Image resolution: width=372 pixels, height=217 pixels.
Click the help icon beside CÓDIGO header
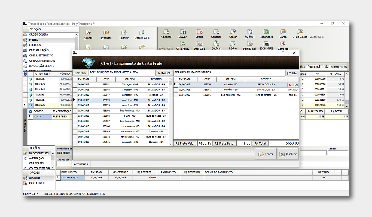coord(30,111)
